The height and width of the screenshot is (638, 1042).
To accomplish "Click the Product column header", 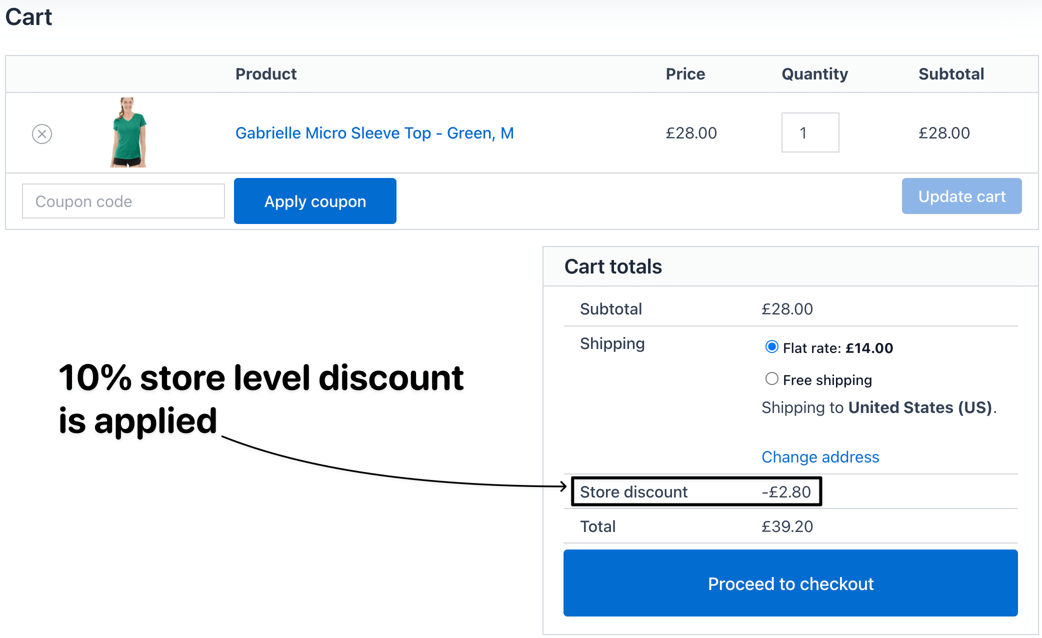I will (266, 74).
